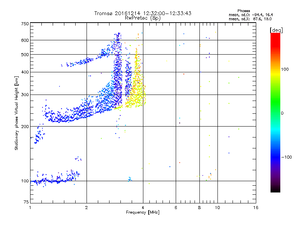Click the 'mean, sd,O: -94.4, 16.4' text
This screenshot has height=226, width=301.
coord(251,15)
